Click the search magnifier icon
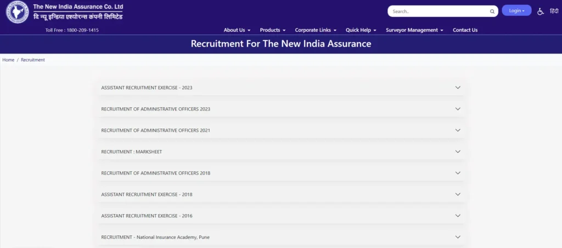 click(x=492, y=11)
